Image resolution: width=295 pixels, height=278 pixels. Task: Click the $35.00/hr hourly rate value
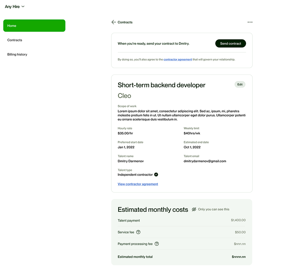pos(125,133)
